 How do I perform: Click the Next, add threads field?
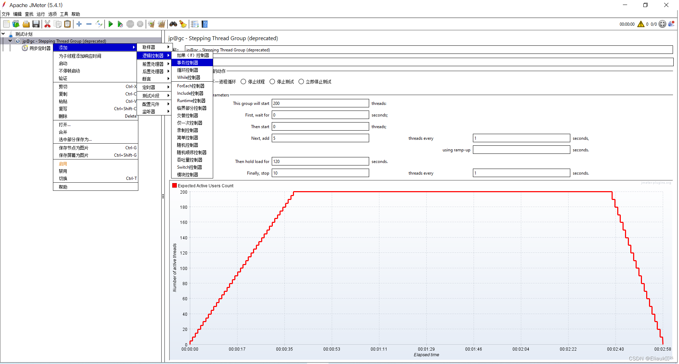point(320,138)
